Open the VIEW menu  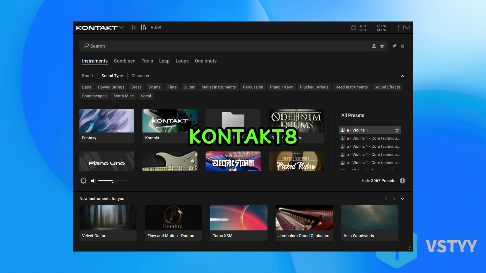[x=156, y=27]
